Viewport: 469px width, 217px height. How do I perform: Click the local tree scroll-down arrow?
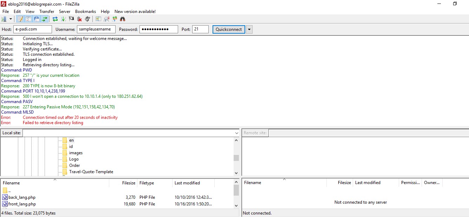[x=236, y=173]
